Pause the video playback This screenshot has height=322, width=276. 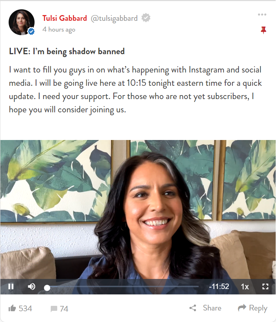11,286
